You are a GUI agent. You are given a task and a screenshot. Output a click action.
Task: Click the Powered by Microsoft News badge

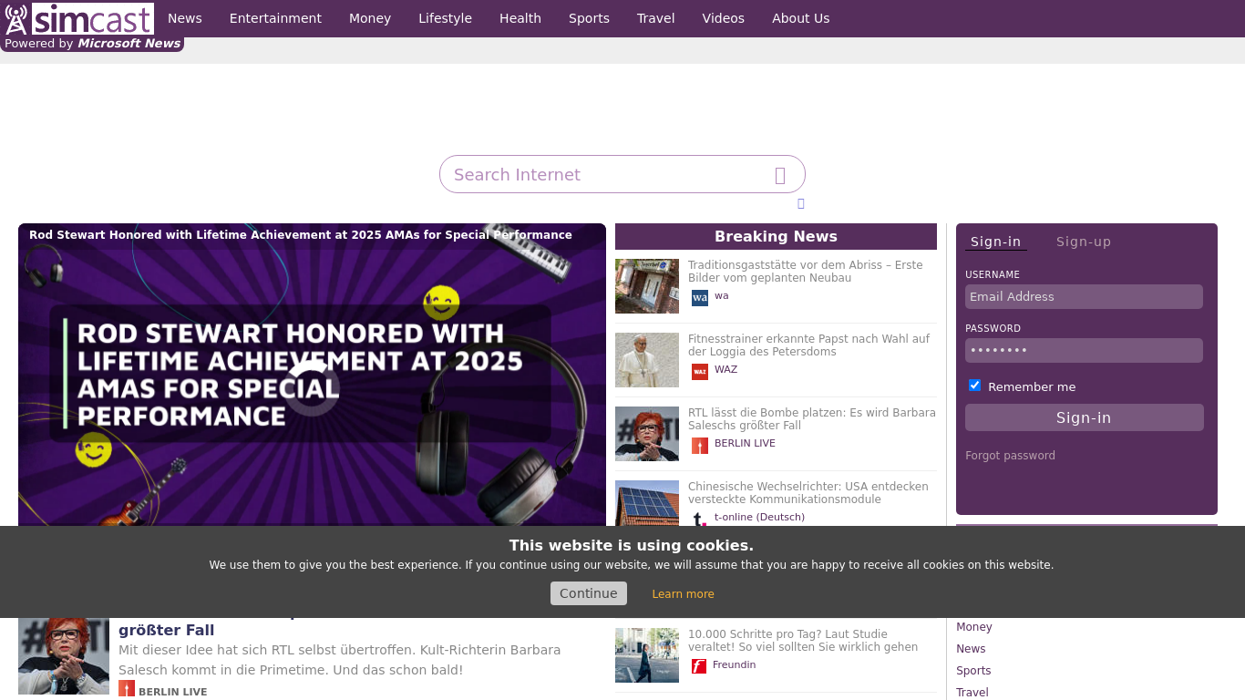point(92,44)
